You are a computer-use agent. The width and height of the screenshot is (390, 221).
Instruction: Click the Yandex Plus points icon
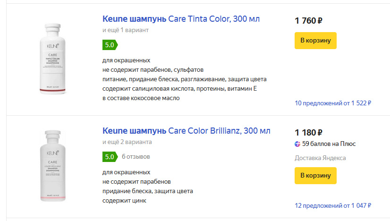297,144
